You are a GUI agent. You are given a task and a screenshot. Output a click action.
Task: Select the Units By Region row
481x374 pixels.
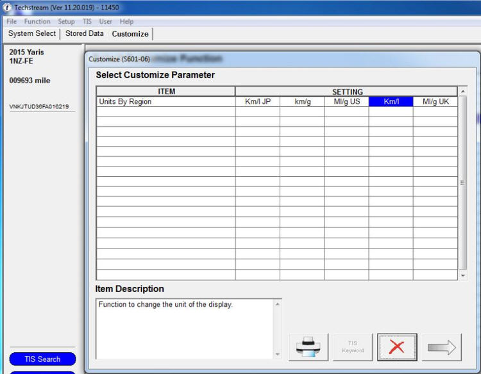click(165, 102)
